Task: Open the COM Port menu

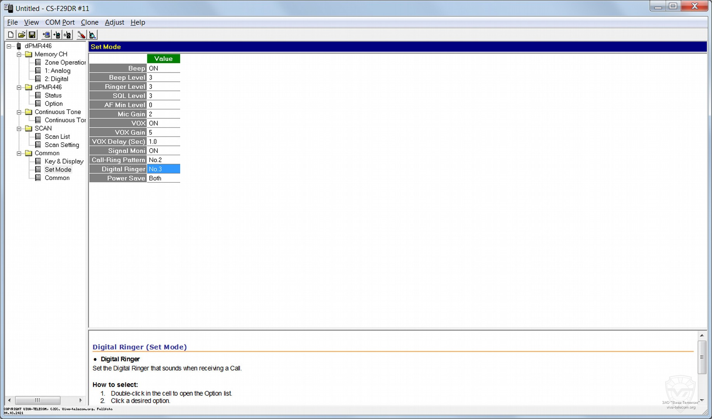Action: tap(60, 23)
